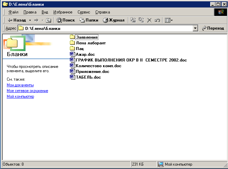Open the Сервис menu

click(x=84, y=12)
